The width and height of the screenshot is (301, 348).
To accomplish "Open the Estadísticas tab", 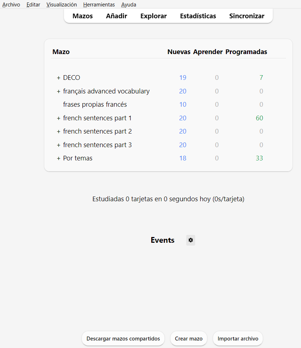I will pyautogui.click(x=198, y=16).
